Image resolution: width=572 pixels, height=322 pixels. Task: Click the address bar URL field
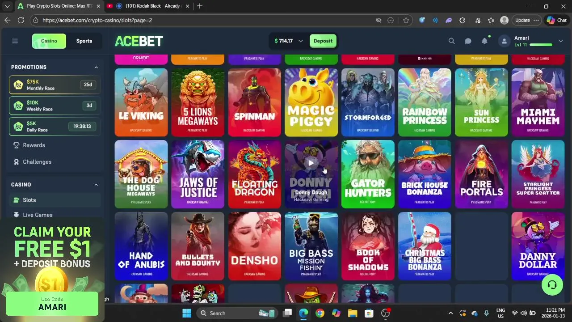206,20
